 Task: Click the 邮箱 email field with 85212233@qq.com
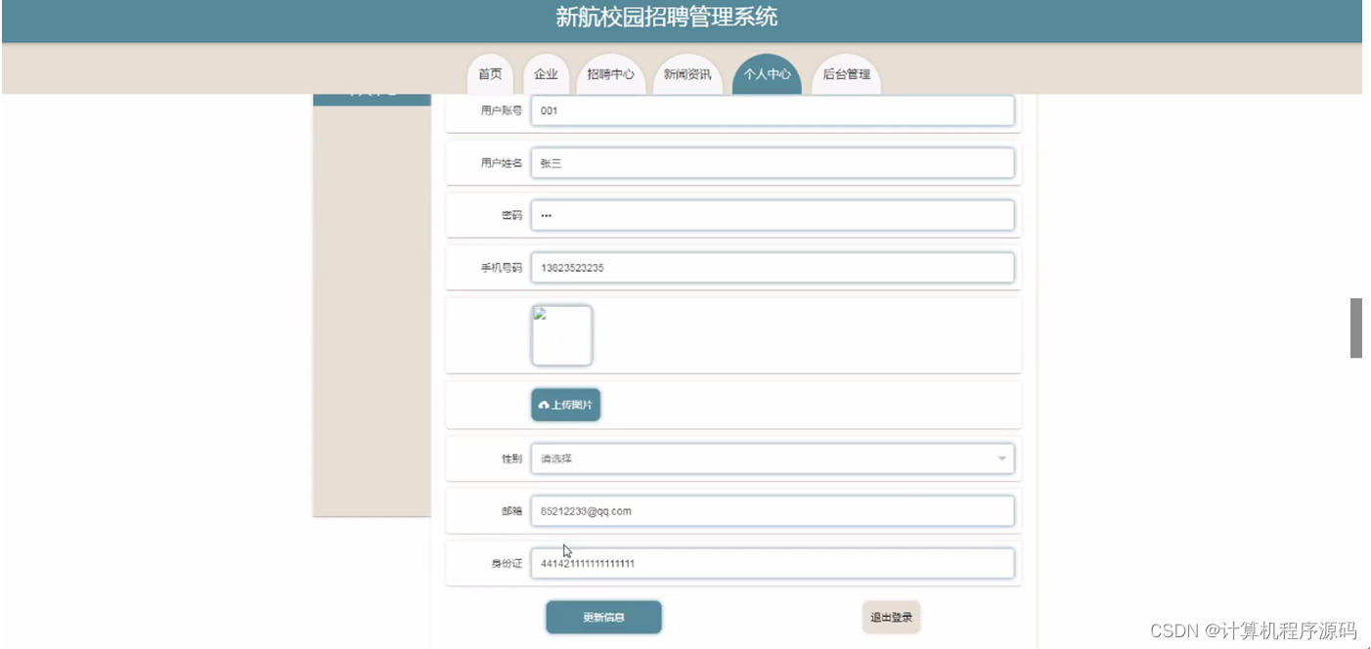773,510
